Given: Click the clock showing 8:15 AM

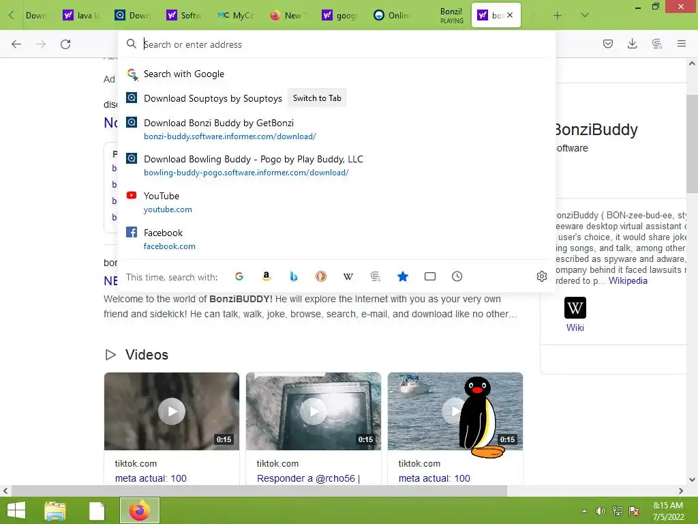Looking at the screenshot, I should click(x=668, y=506).
